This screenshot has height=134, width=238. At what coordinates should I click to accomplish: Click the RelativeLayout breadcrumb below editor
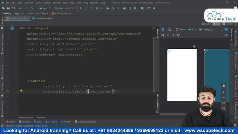[x=26, y=118]
